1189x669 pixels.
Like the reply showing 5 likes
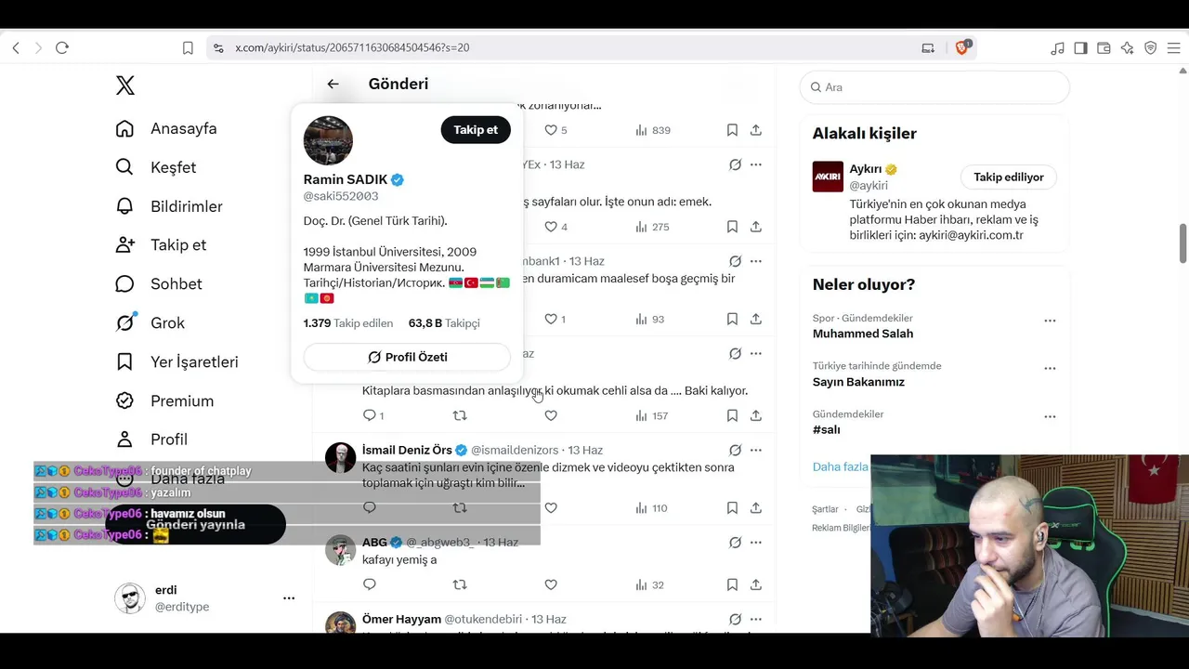pyautogui.click(x=555, y=130)
